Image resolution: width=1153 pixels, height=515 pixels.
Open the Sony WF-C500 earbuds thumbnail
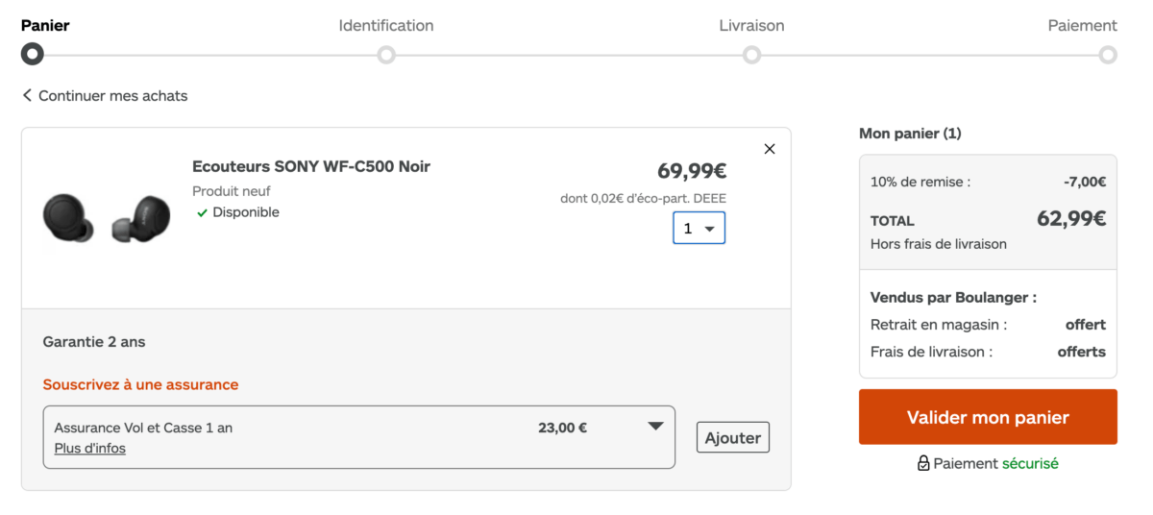click(x=107, y=218)
